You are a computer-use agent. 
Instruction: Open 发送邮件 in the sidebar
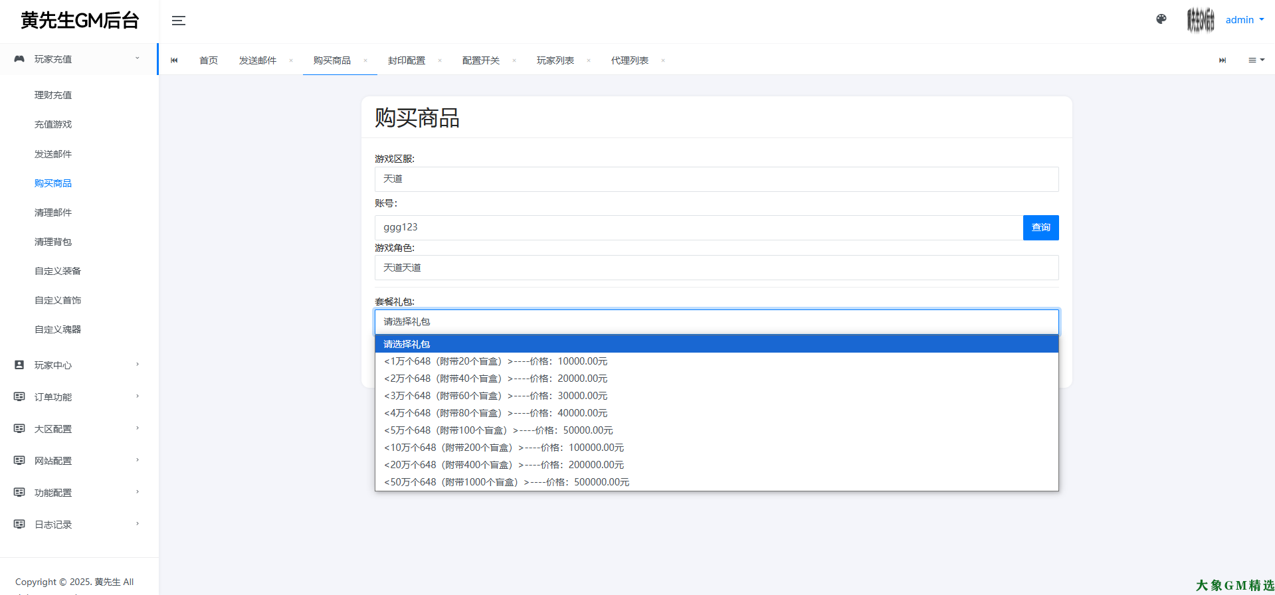(x=53, y=154)
